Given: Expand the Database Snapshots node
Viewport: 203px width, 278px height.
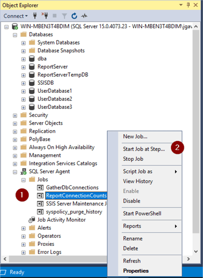Looking at the screenshot, I should pyautogui.click(x=24, y=51).
